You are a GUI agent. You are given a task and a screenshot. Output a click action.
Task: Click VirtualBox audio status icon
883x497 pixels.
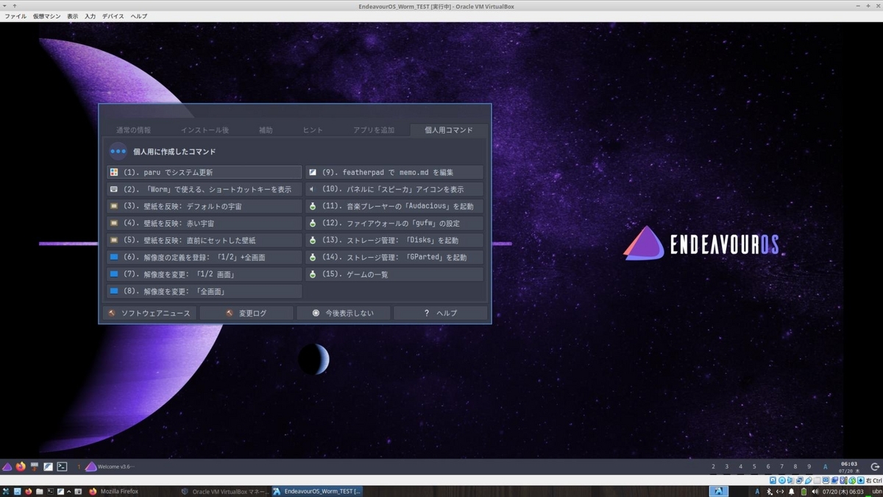click(x=791, y=480)
